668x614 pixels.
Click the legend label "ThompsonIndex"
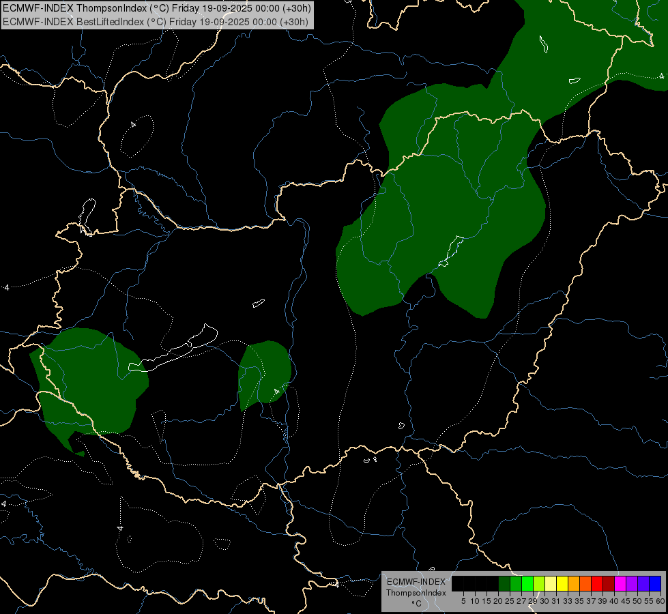pyautogui.click(x=416, y=593)
